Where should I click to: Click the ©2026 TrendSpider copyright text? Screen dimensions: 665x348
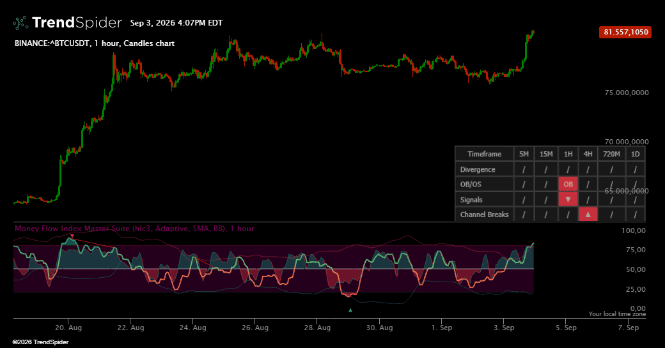[40, 342]
